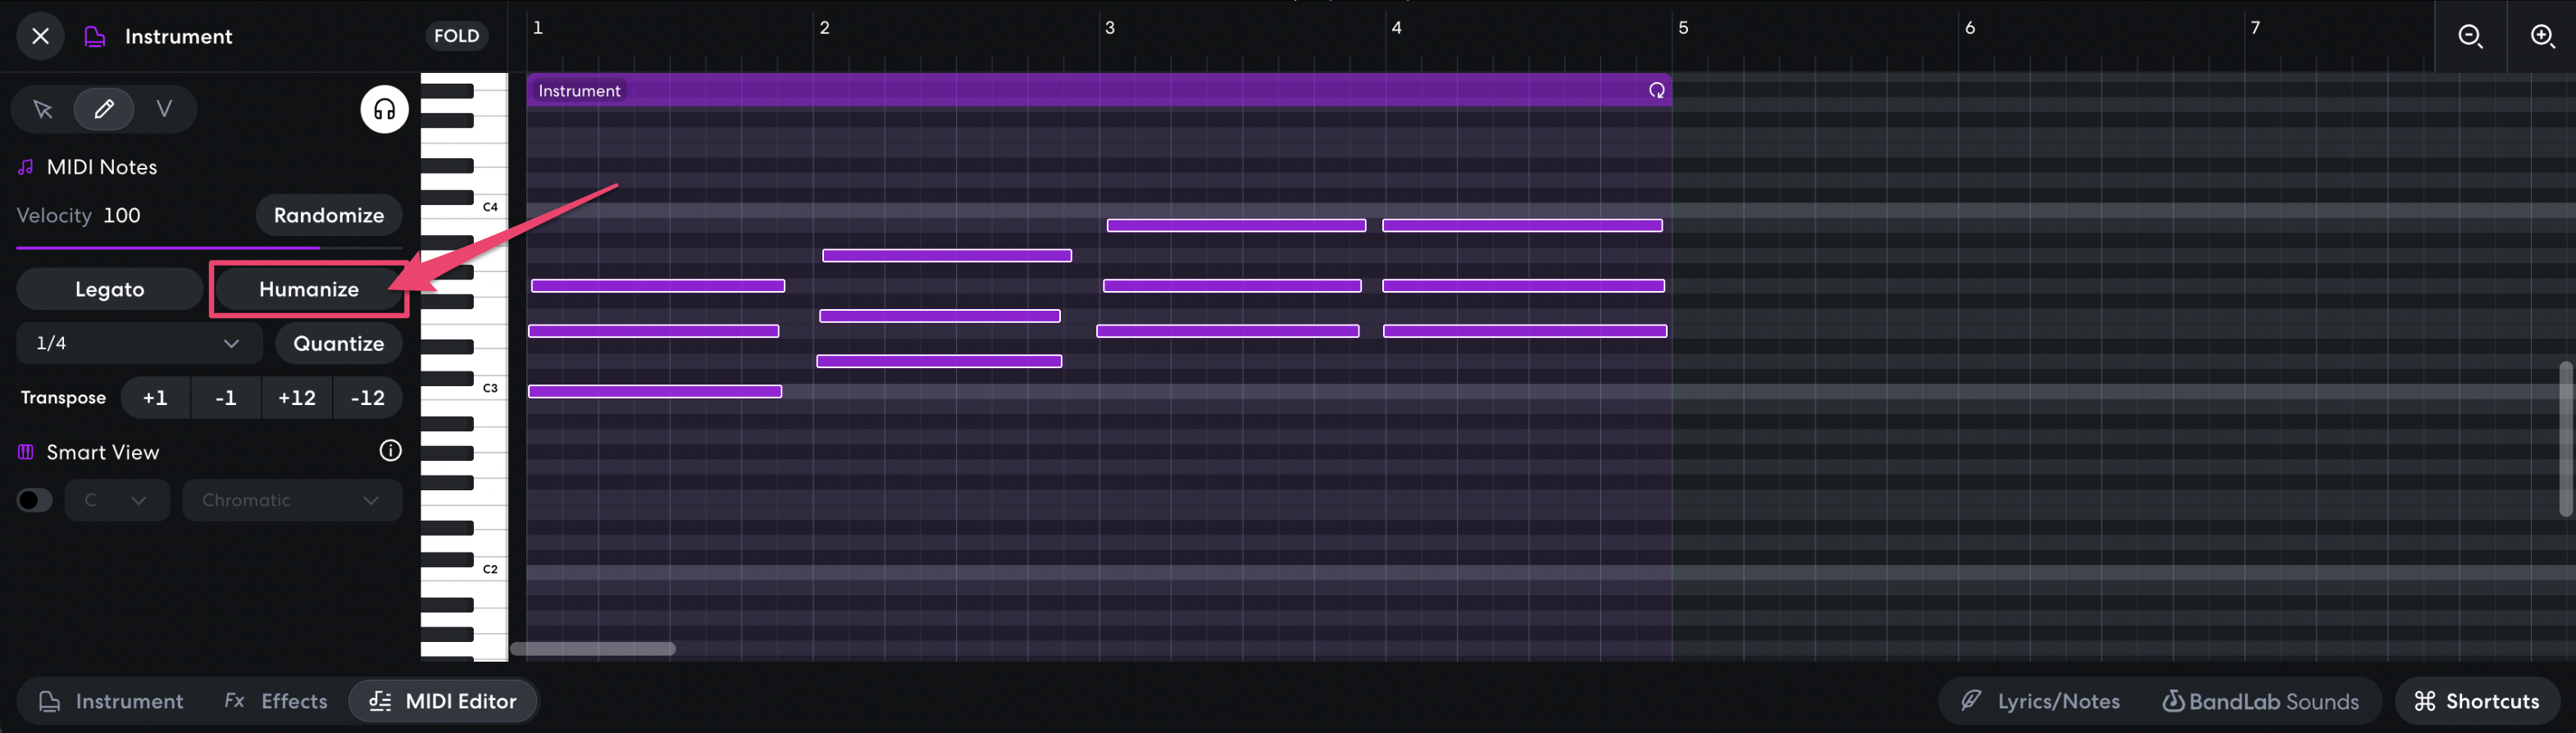Click the headphones audition icon

click(x=384, y=109)
